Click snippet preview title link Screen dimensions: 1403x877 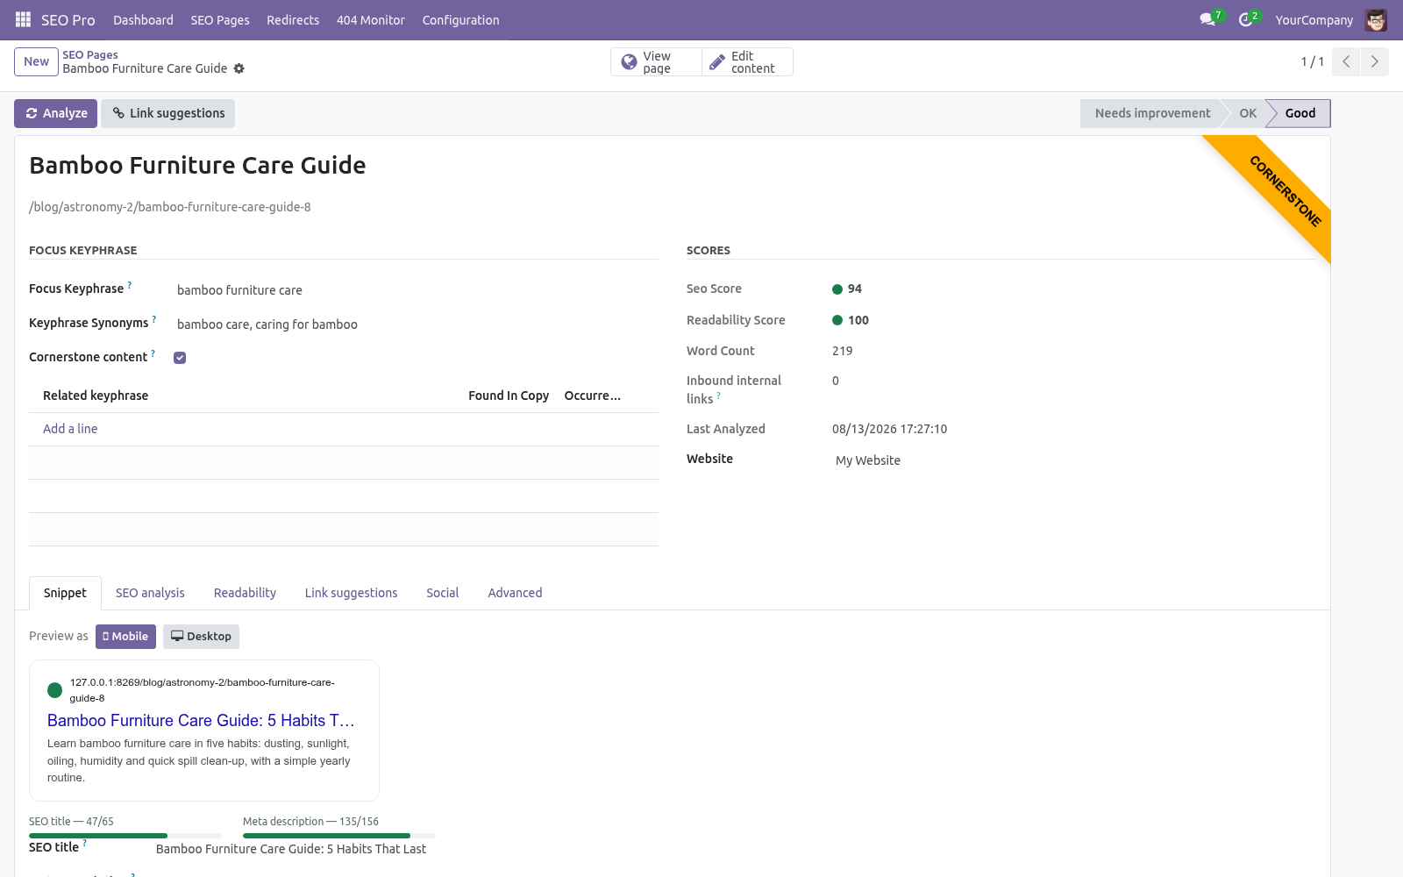[201, 720]
